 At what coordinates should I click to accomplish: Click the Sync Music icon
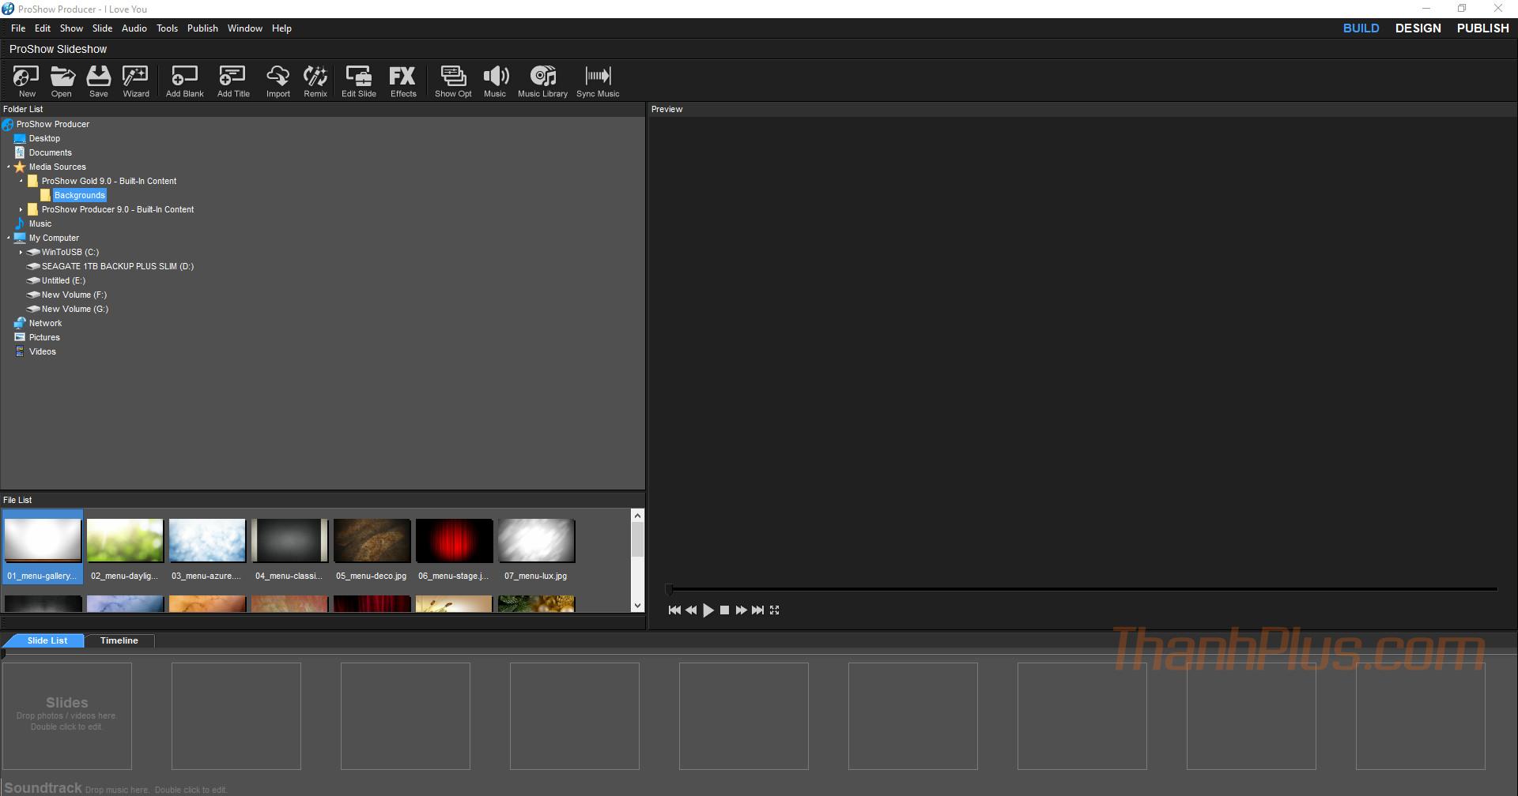click(598, 81)
